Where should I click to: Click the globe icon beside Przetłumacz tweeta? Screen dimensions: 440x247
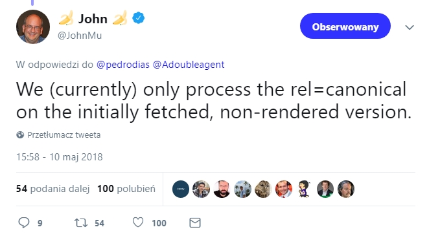coord(20,135)
